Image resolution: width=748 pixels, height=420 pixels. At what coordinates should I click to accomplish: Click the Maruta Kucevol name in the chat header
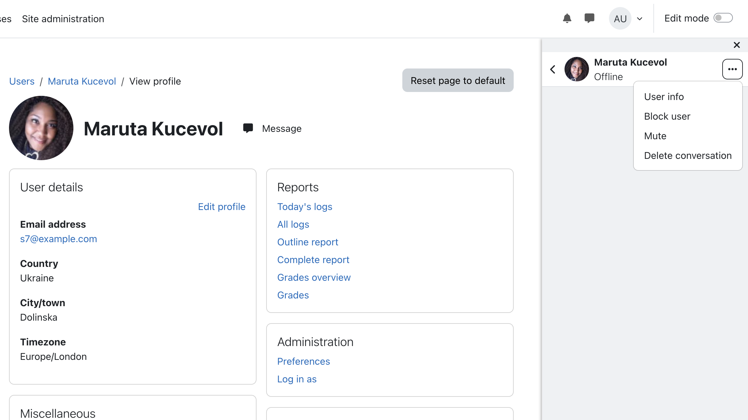click(630, 62)
